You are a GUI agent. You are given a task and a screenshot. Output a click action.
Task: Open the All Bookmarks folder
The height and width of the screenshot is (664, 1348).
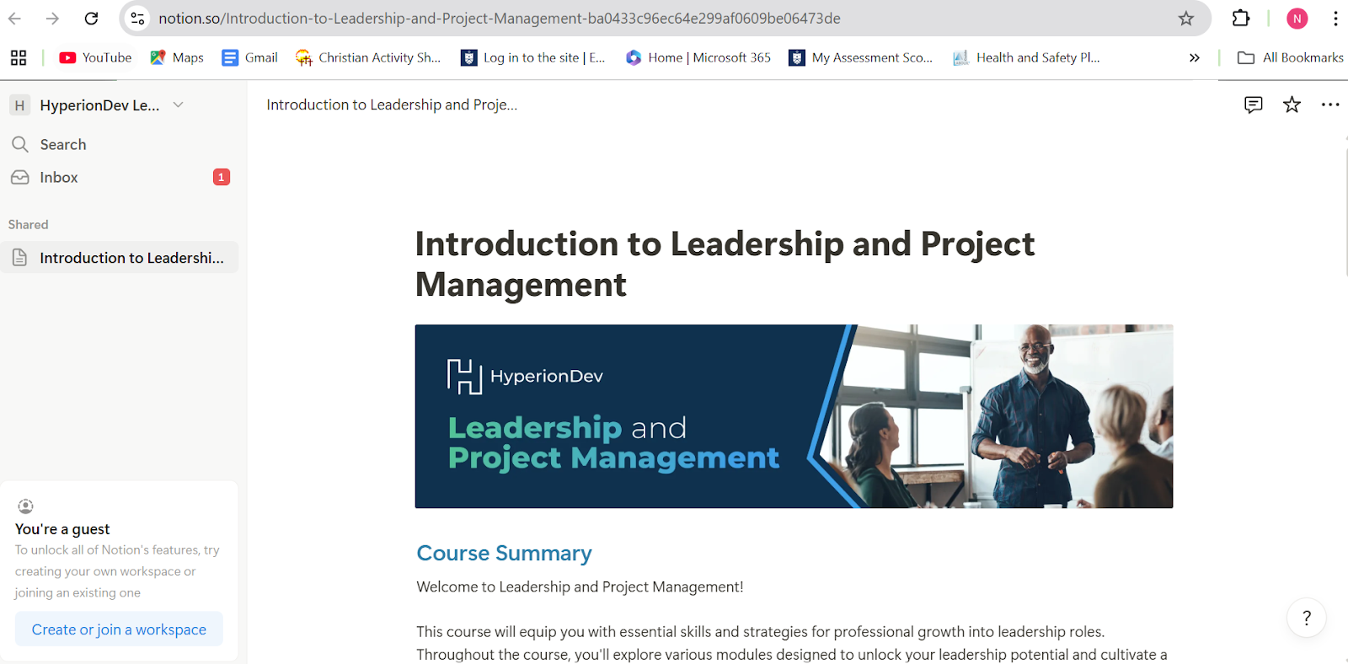click(x=1290, y=57)
